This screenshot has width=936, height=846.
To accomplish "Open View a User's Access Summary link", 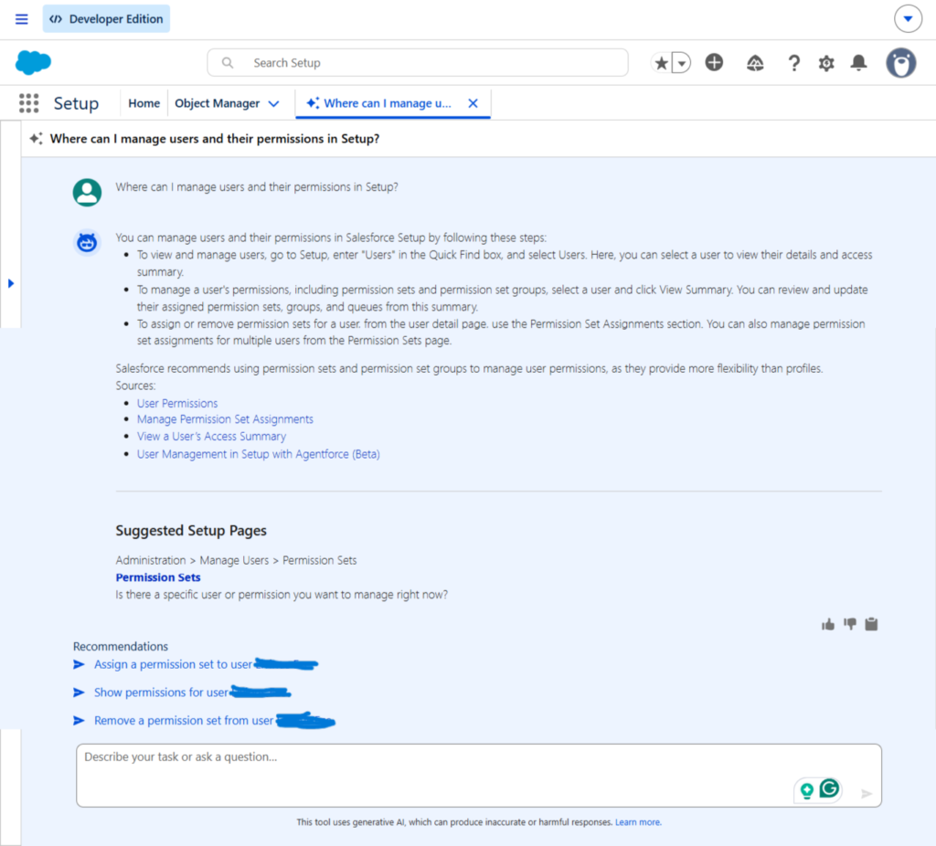I will tap(211, 437).
